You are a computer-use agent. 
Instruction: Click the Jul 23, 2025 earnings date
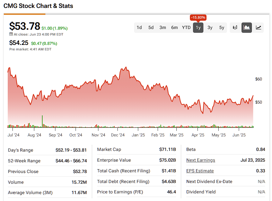(x=253, y=160)
